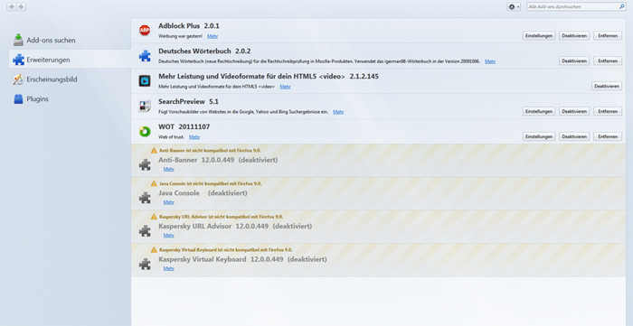Open Mehr link for Deutsches Wörterbuch
This screenshot has width=633, height=326.
tap(490, 61)
